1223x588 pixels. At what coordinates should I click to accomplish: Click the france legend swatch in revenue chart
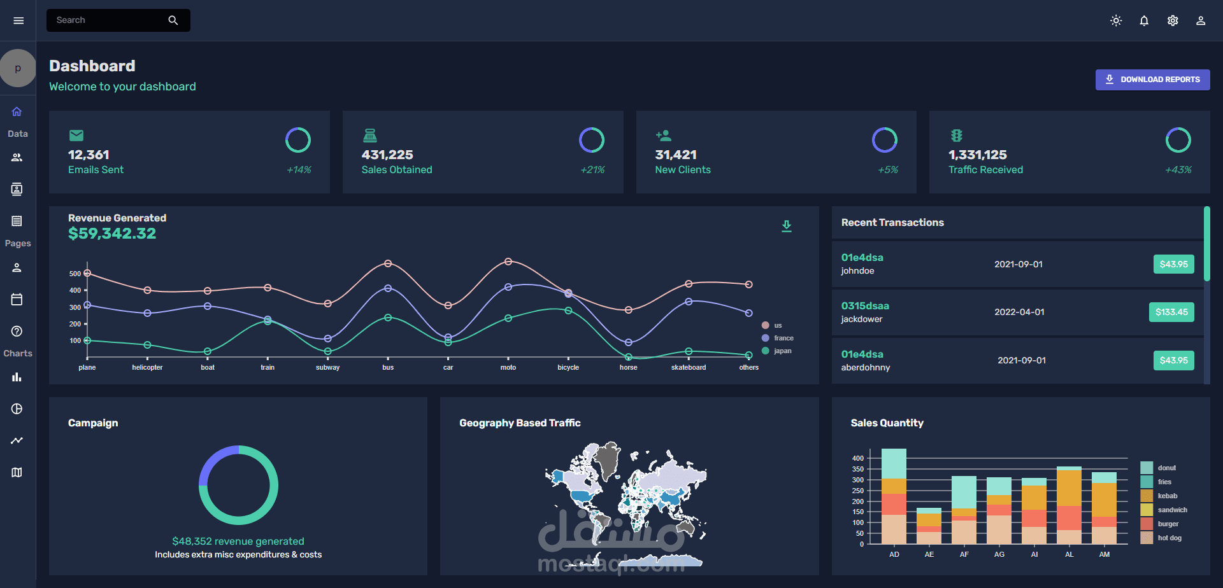tap(766, 338)
